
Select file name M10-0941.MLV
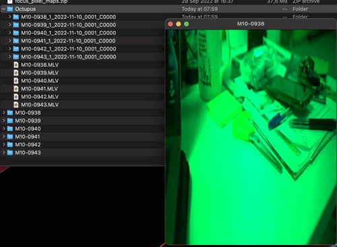(x=40, y=89)
